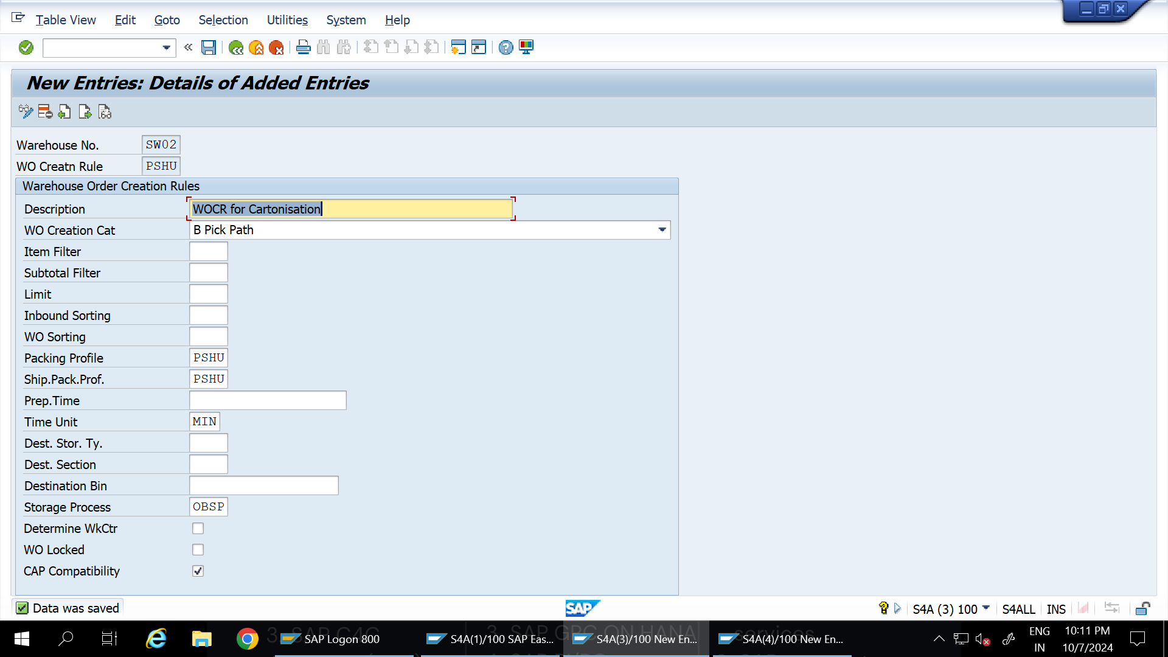Open the Table View menu
1168x657 pixels.
(x=65, y=20)
